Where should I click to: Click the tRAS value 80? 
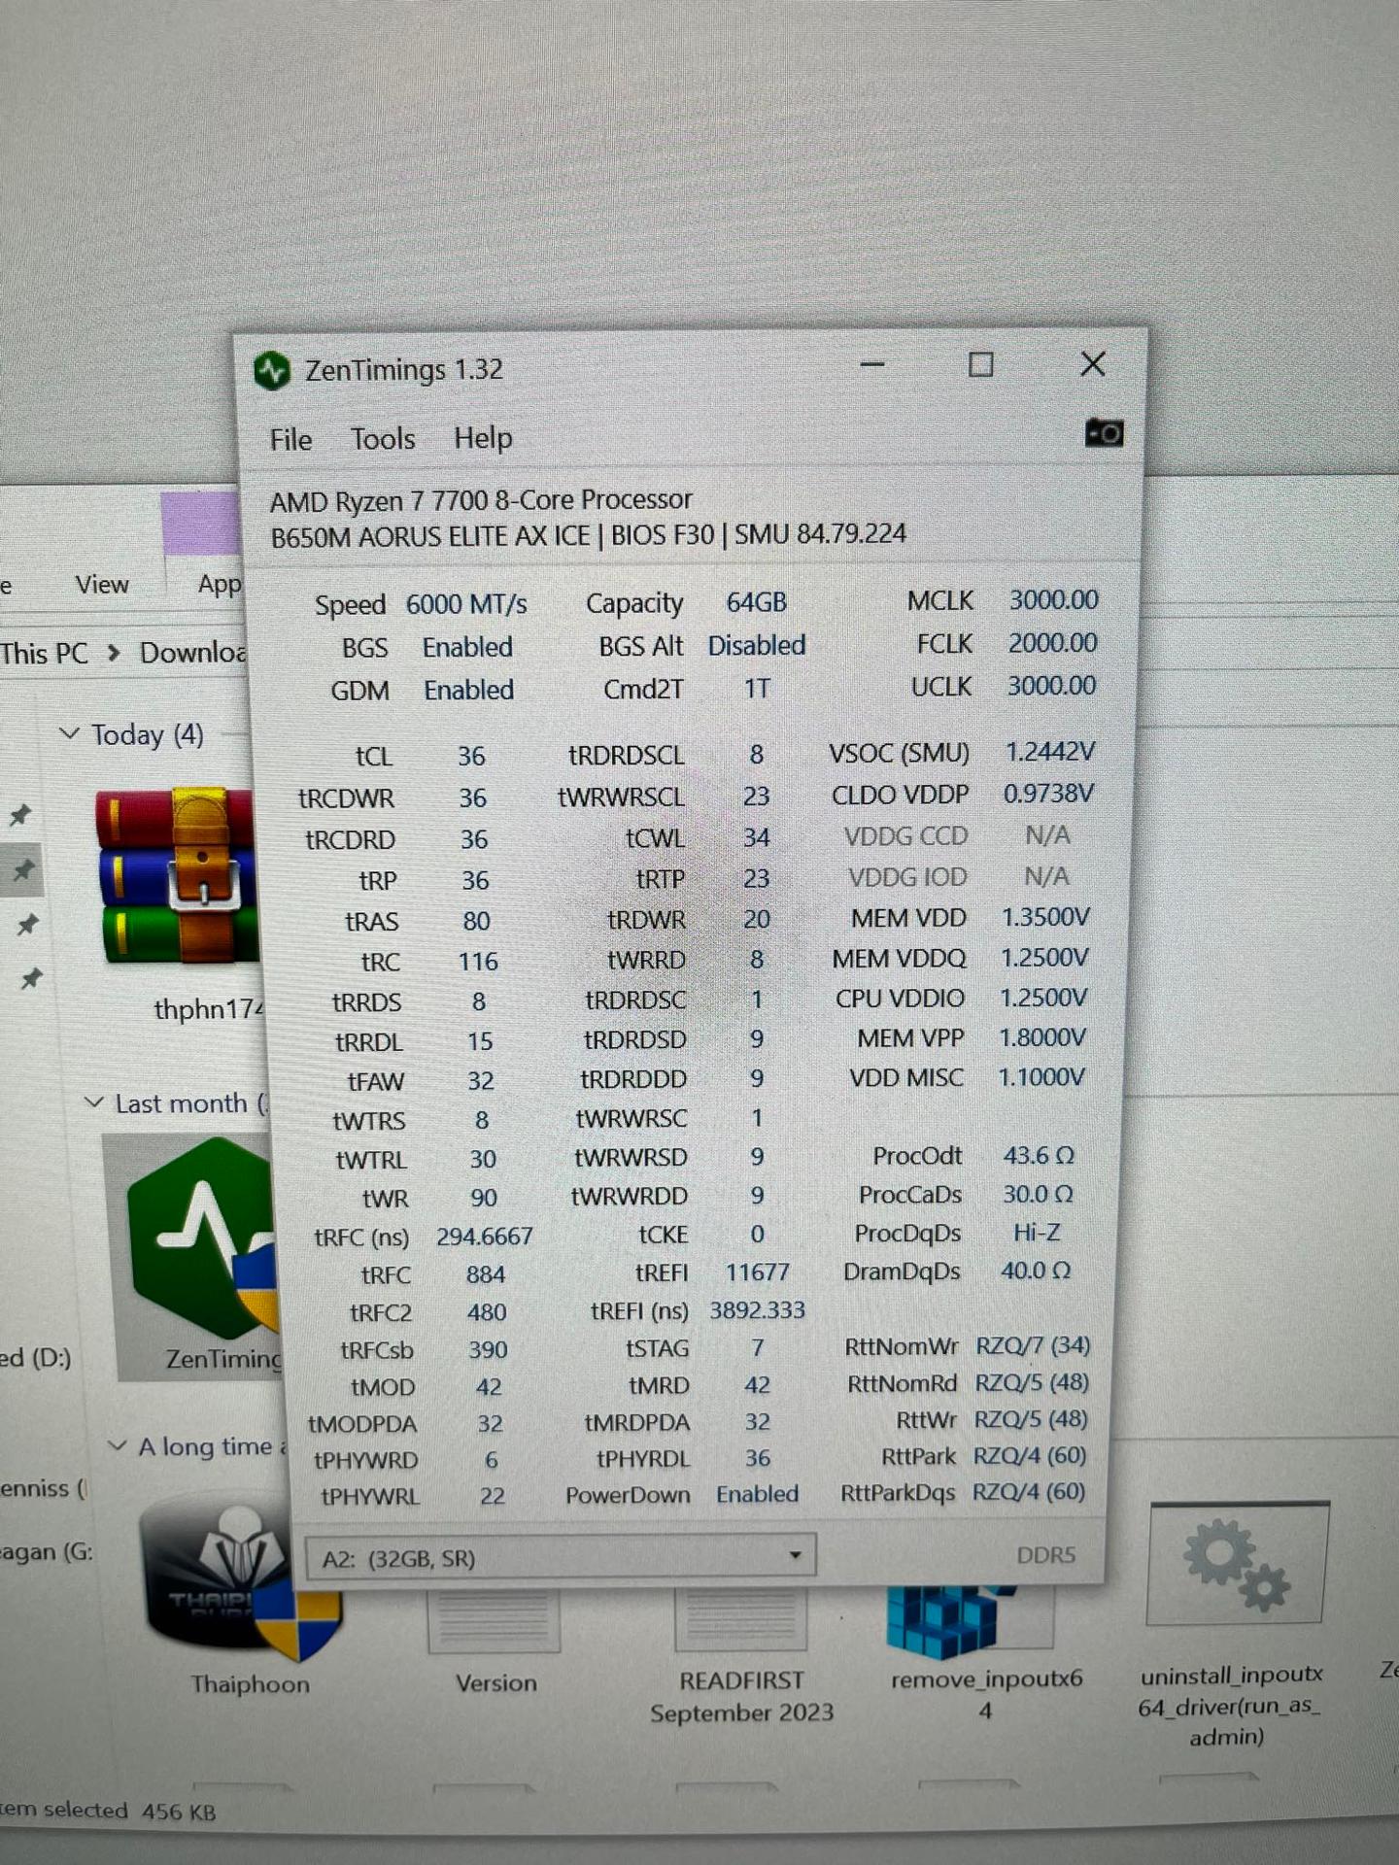coord(476,921)
